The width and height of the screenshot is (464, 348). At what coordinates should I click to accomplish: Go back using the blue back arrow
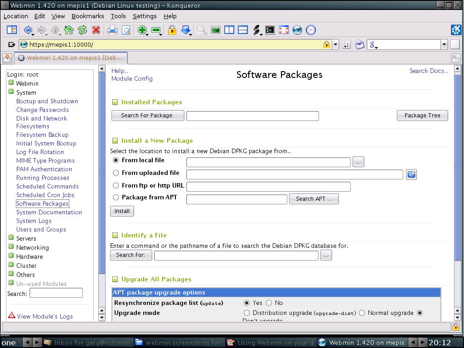click(28, 30)
